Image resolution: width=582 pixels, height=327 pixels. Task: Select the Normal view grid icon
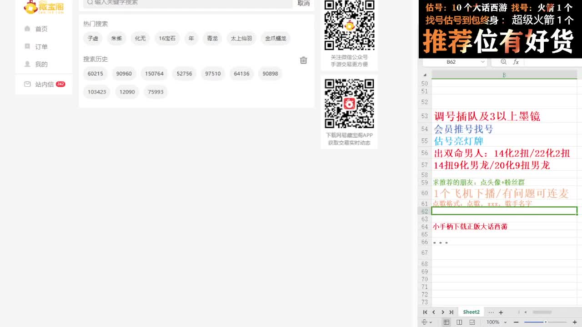click(447, 322)
